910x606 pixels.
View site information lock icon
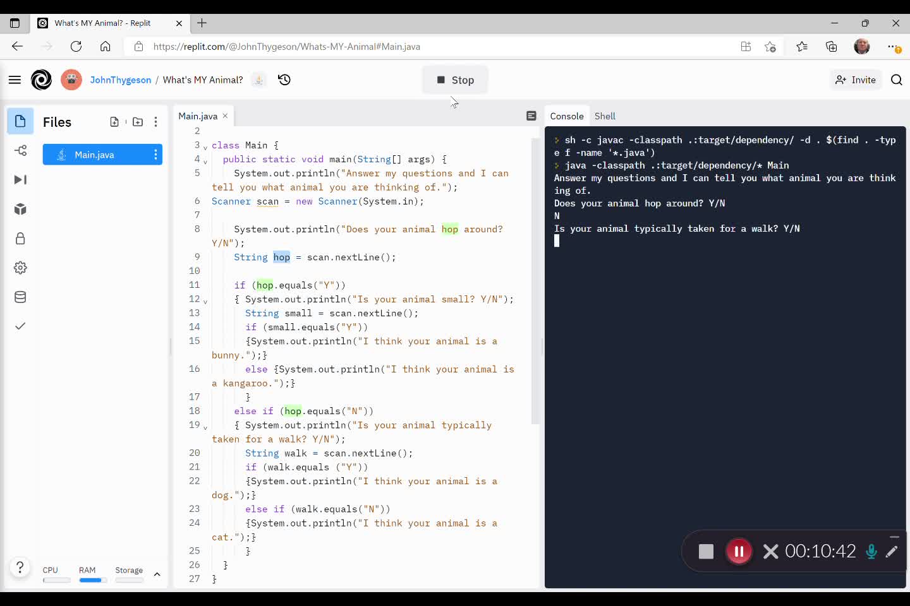click(x=138, y=47)
